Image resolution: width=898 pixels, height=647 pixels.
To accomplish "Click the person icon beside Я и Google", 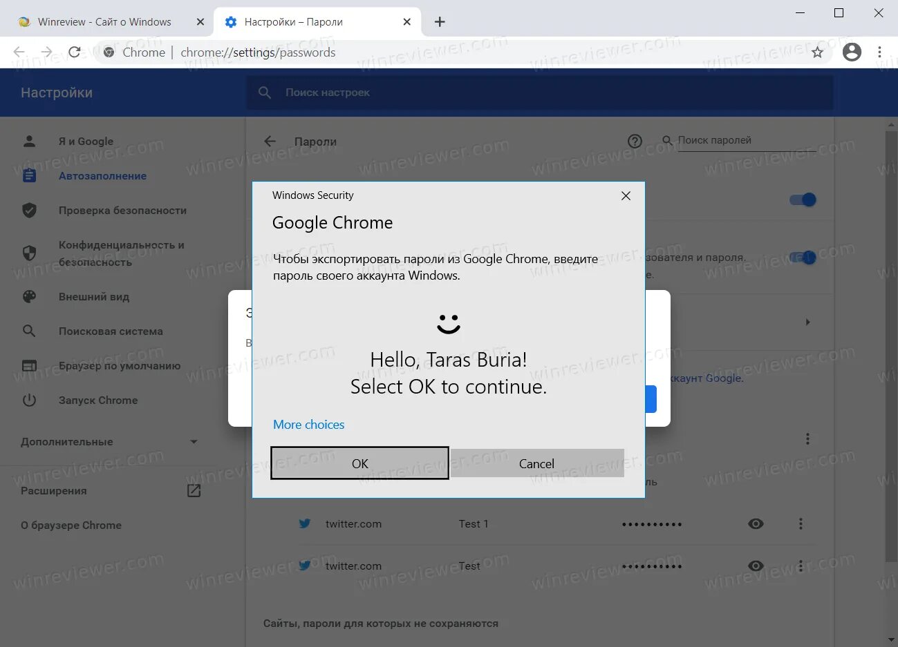I will click(x=29, y=141).
